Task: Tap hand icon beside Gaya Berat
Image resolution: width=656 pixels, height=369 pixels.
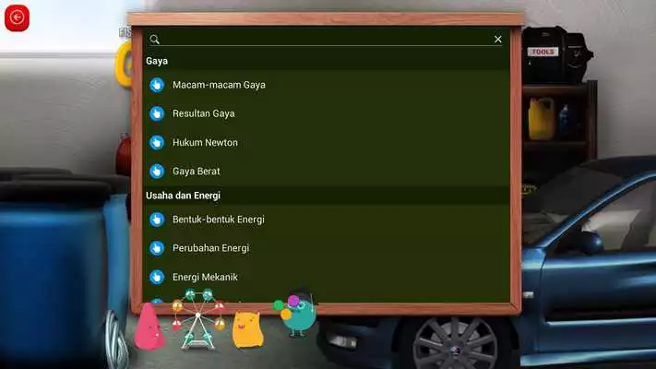Action: point(157,171)
